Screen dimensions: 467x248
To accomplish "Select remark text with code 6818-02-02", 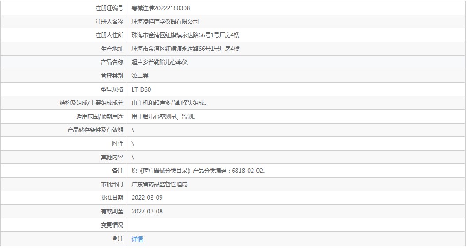I will tap(199, 171).
